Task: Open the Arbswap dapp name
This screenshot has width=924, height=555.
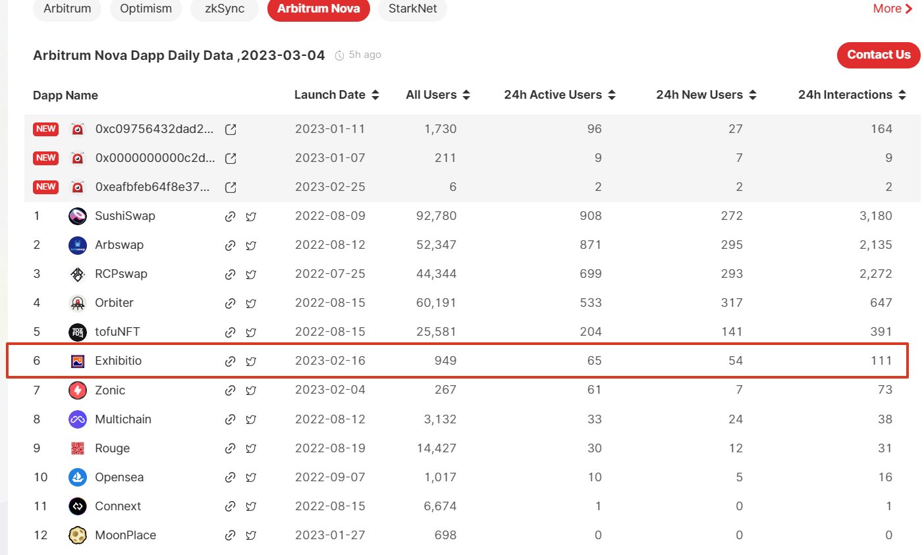Action: 119,245
